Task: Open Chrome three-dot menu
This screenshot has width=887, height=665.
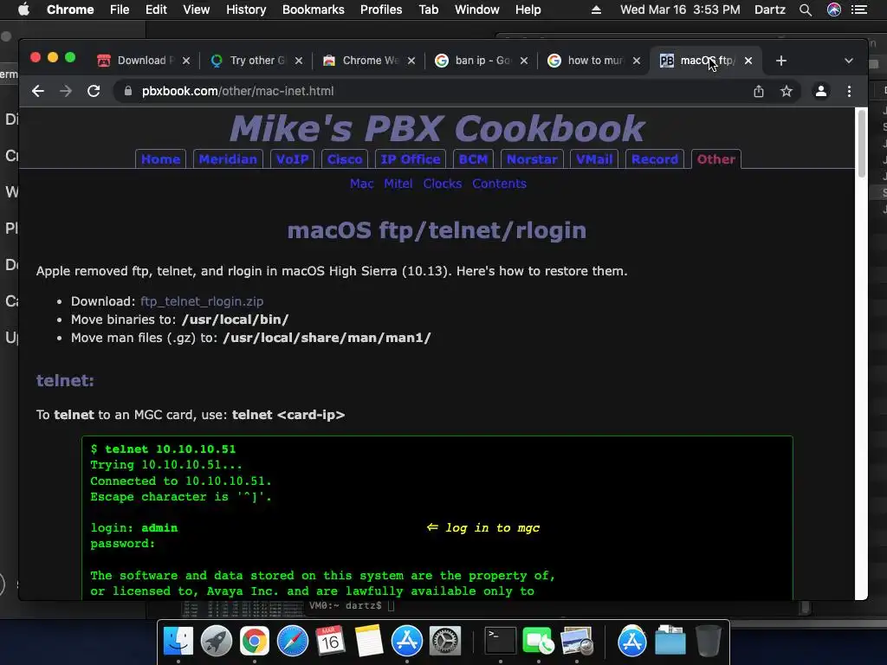Action: tap(849, 91)
